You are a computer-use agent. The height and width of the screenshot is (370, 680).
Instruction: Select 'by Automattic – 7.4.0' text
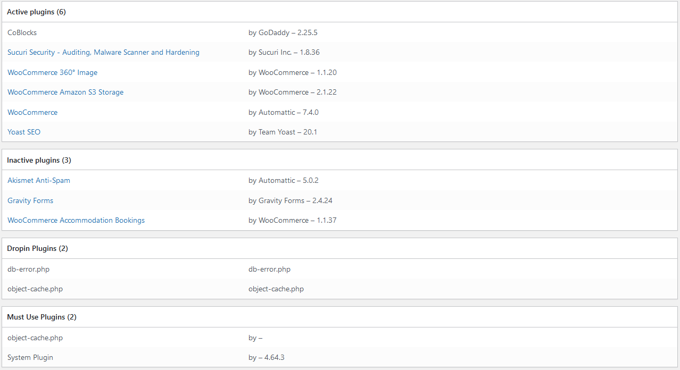[x=283, y=112]
